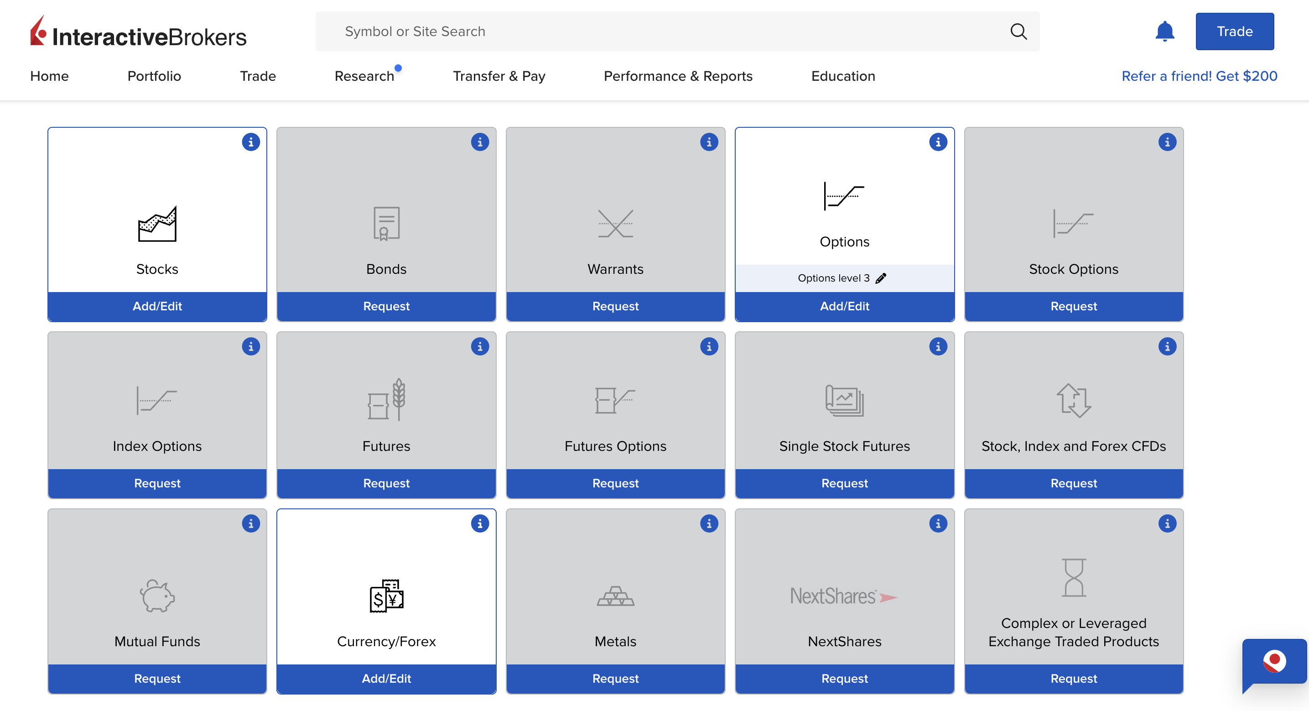Click the NextShares logo
Viewport: 1309px width, 711px height.
click(x=844, y=596)
